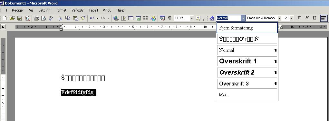This screenshot has width=329, height=121.
Task: Click the tab stop selector on ruler
Action: [x=3, y=27]
